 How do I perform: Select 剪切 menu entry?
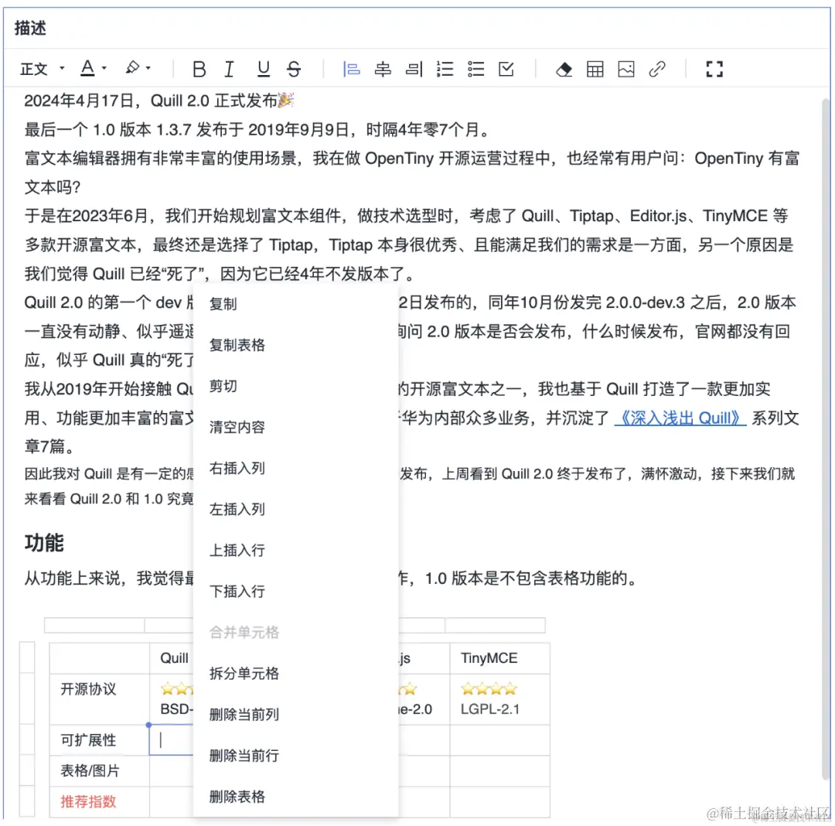295,386
